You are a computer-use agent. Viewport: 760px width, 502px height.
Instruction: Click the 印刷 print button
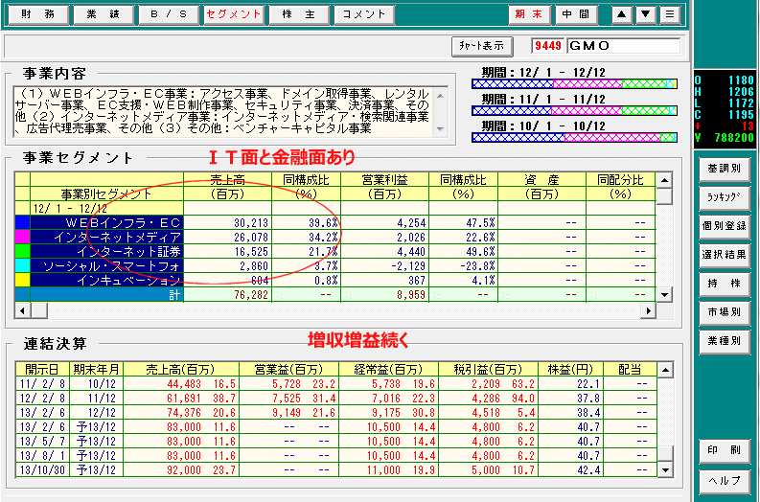pyautogui.click(x=725, y=450)
